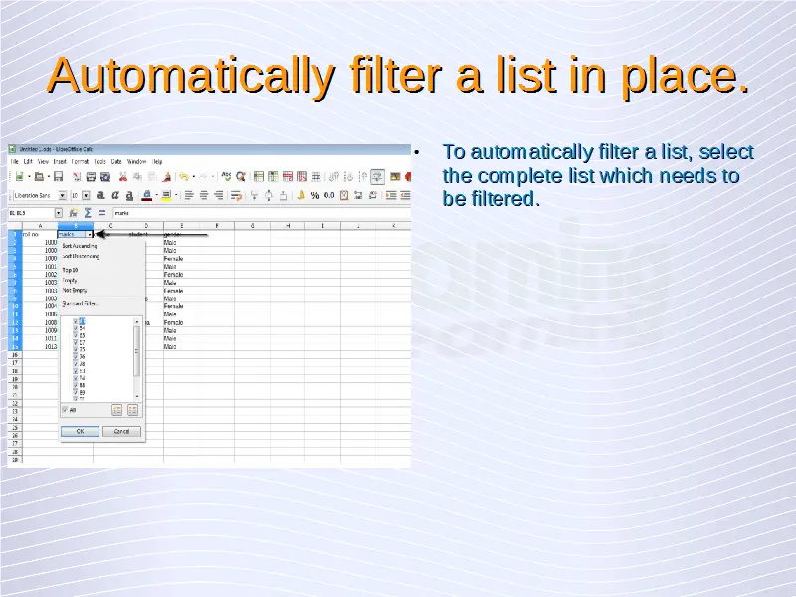Image resolution: width=796 pixels, height=597 pixels.
Task: Toggle the All checkbox in filter
Action: point(65,409)
